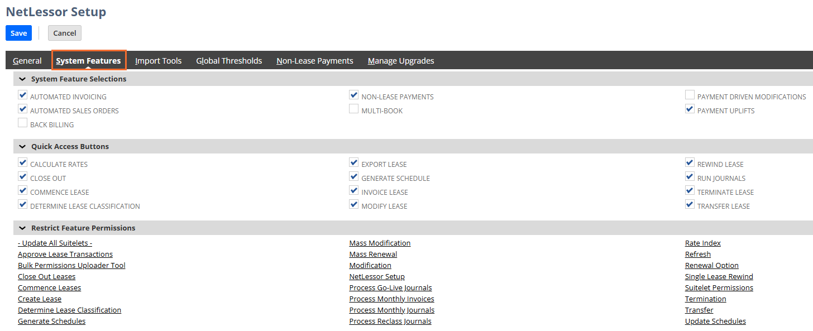Collapse the Restrict Feature Permissions section
Viewport: 813px width, 331px height.
22,228
